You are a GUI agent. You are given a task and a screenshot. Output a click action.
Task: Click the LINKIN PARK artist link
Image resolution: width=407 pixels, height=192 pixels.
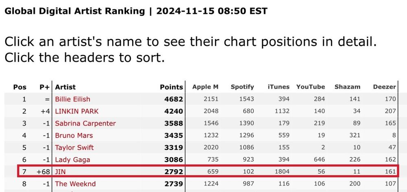pos(77,111)
